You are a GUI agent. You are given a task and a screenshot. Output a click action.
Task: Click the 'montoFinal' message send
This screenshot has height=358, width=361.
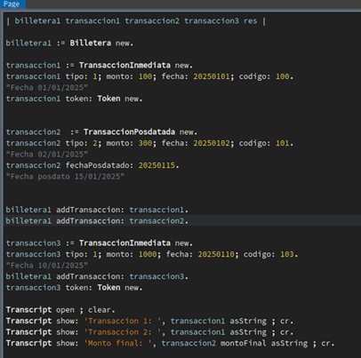point(244,343)
